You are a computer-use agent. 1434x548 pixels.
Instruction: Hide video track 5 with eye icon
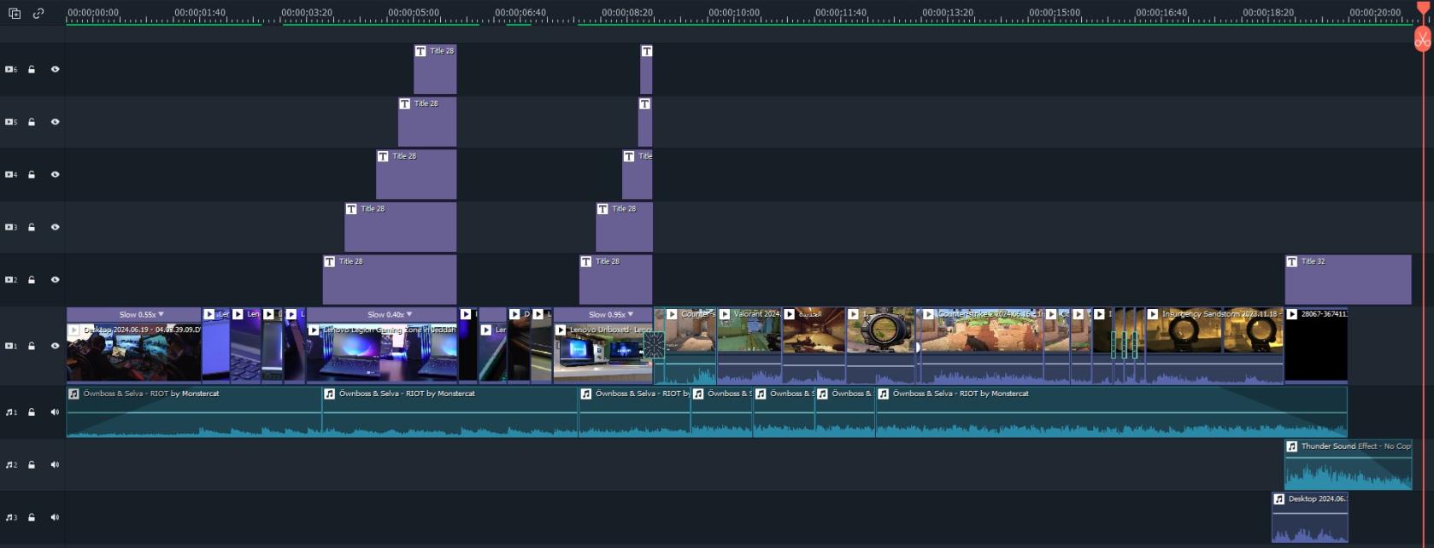(55, 122)
